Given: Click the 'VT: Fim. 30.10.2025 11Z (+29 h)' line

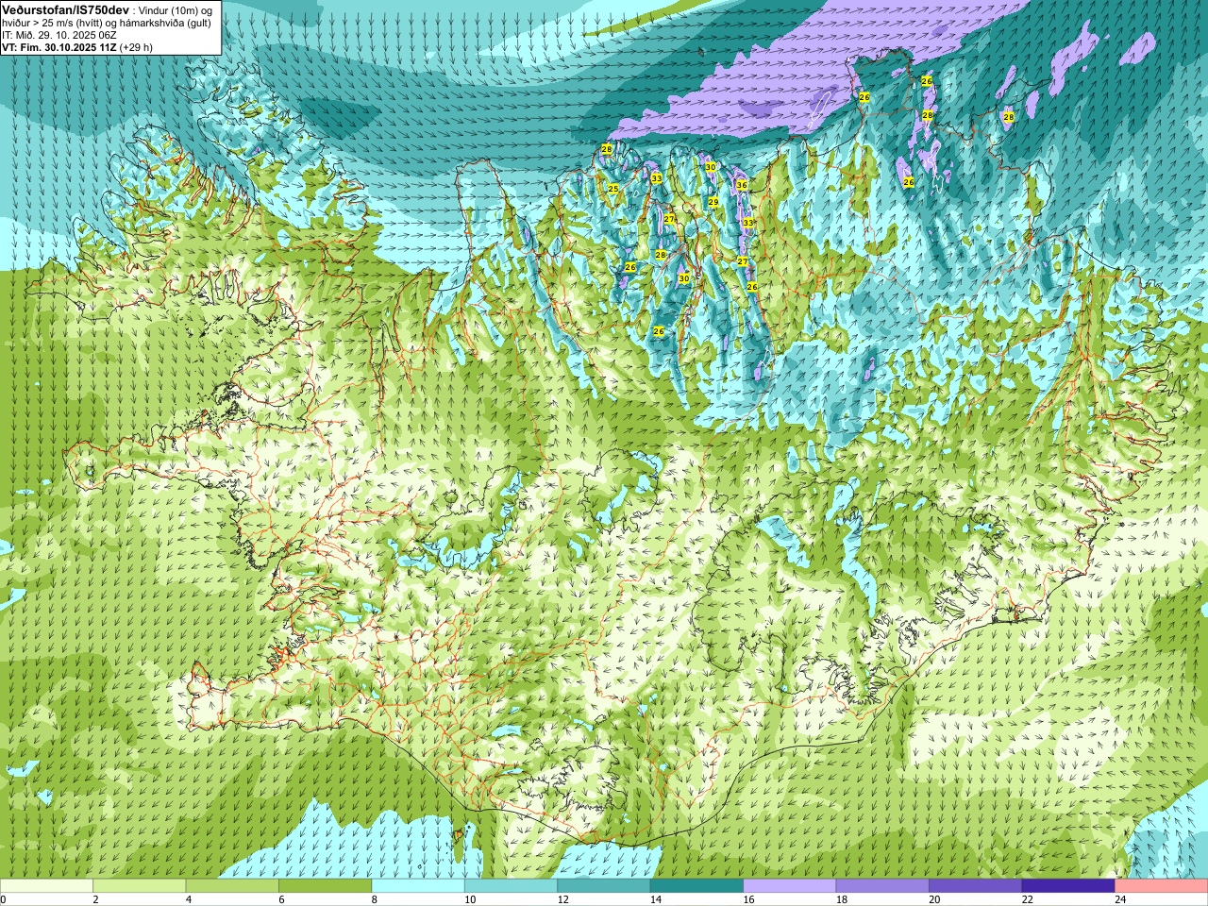Looking at the screenshot, I should click(x=77, y=47).
